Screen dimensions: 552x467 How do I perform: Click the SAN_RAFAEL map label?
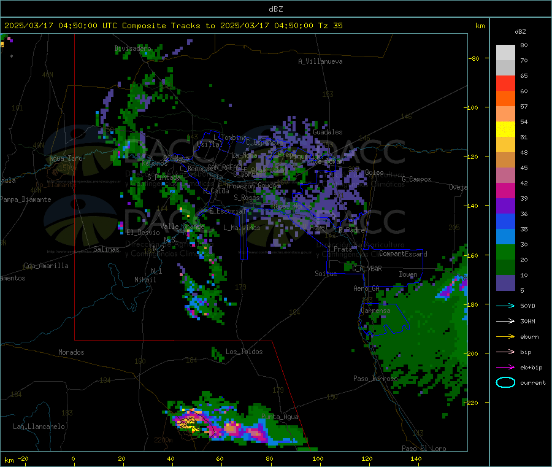coord(224,167)
